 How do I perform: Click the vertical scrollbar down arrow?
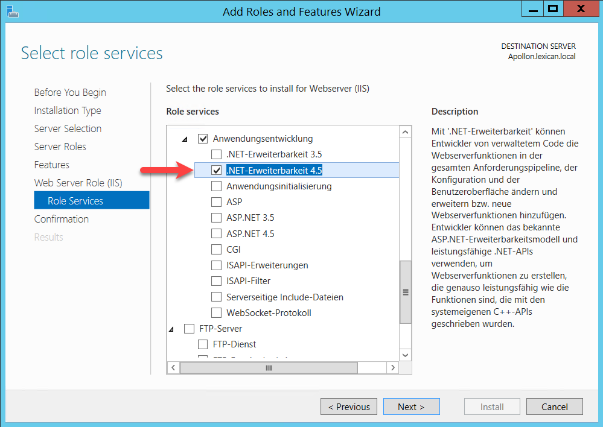point(405,355)
